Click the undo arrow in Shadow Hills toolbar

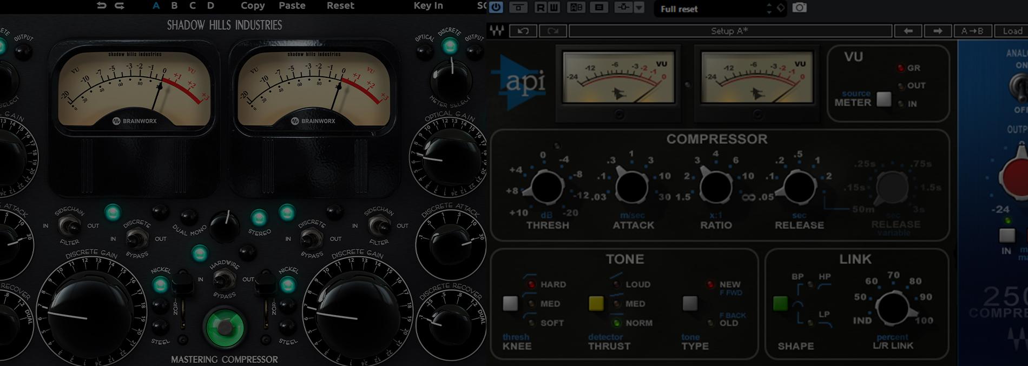coord(102,5)
